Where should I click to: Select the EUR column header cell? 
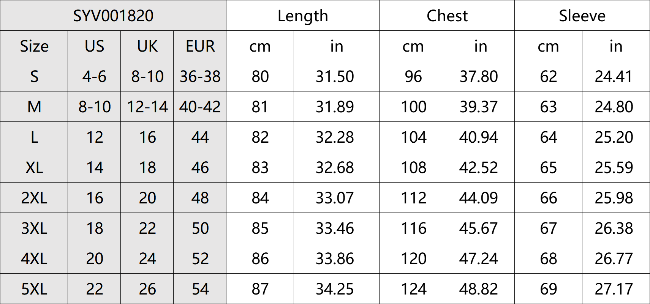point(200,46)
